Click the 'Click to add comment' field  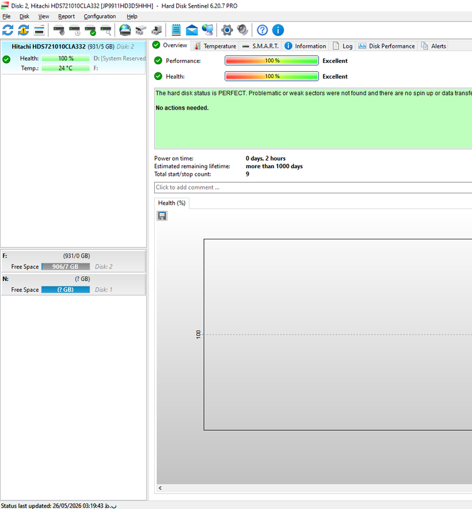[313, 187]
